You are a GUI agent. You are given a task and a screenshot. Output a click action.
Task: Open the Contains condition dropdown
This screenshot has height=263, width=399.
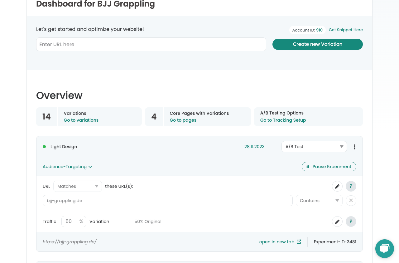(319, 201)
